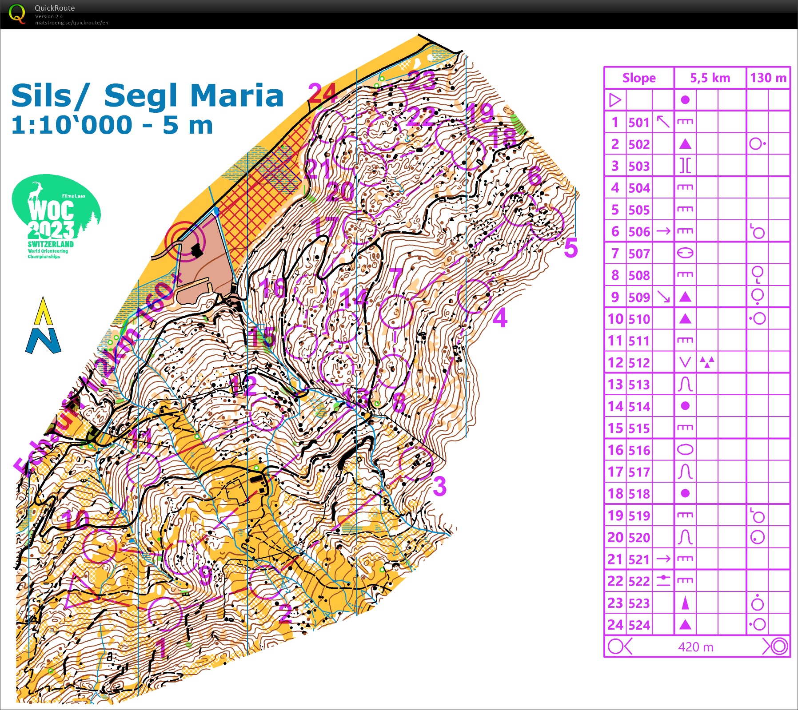Click the '1:10'000 - 5 m' scale text
Viewport: 798px width, 710px height.
point(112,125)
